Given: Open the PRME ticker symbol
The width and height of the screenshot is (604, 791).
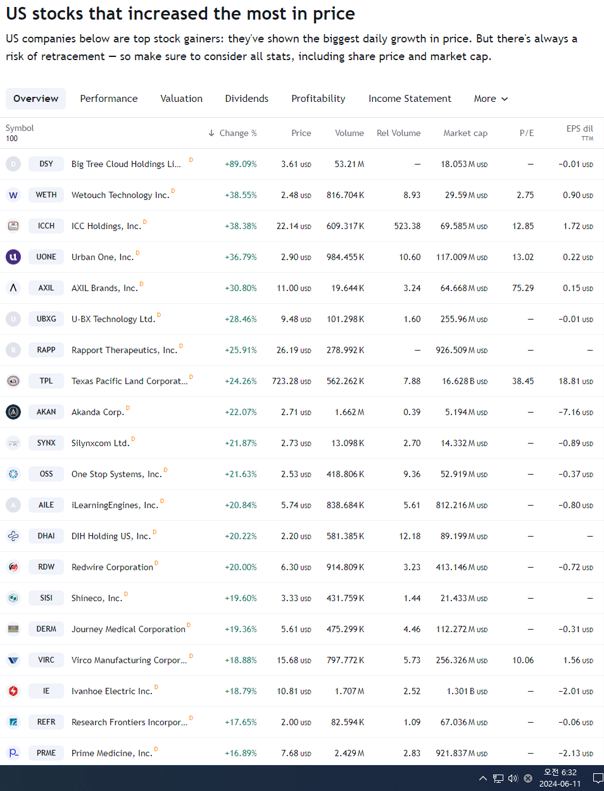Looking at the screenshot, I should coord(46,753).
